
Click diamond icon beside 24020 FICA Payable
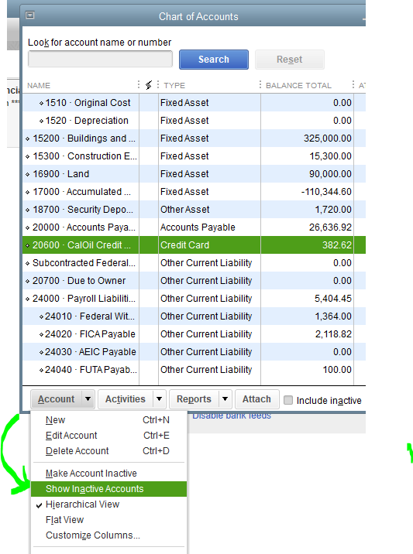(x=41, y=334)
